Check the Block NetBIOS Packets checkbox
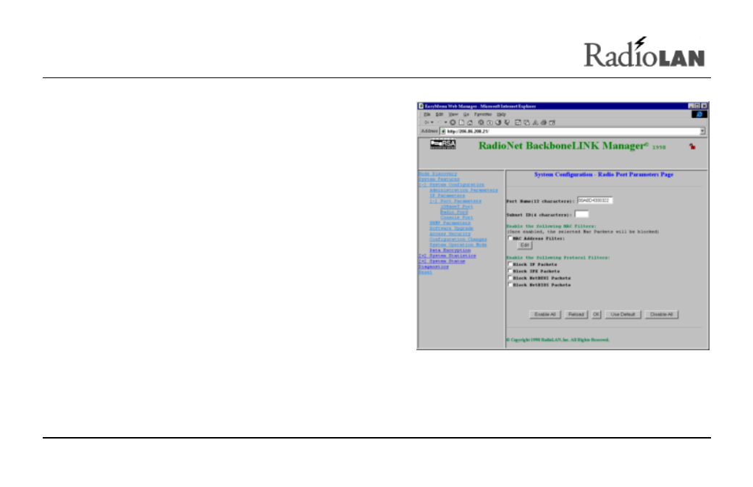 click(510, 284)
